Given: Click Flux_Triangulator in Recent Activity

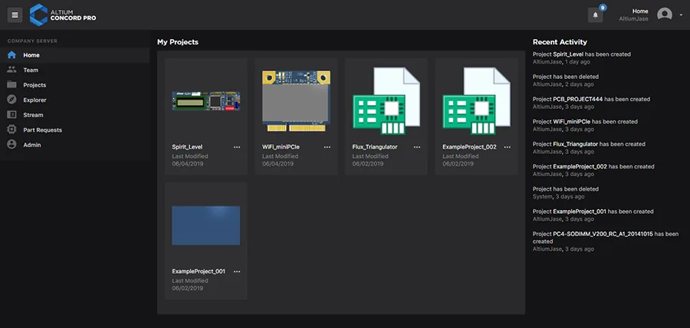Looking at the screenshot, I should point(576,144).
